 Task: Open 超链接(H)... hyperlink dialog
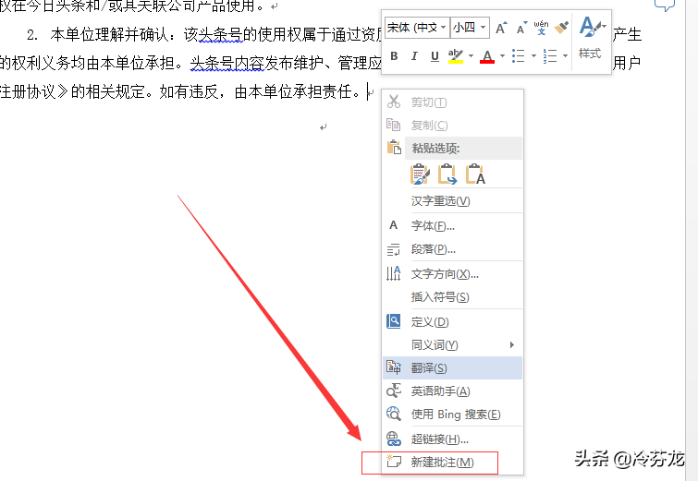point(453,439)
